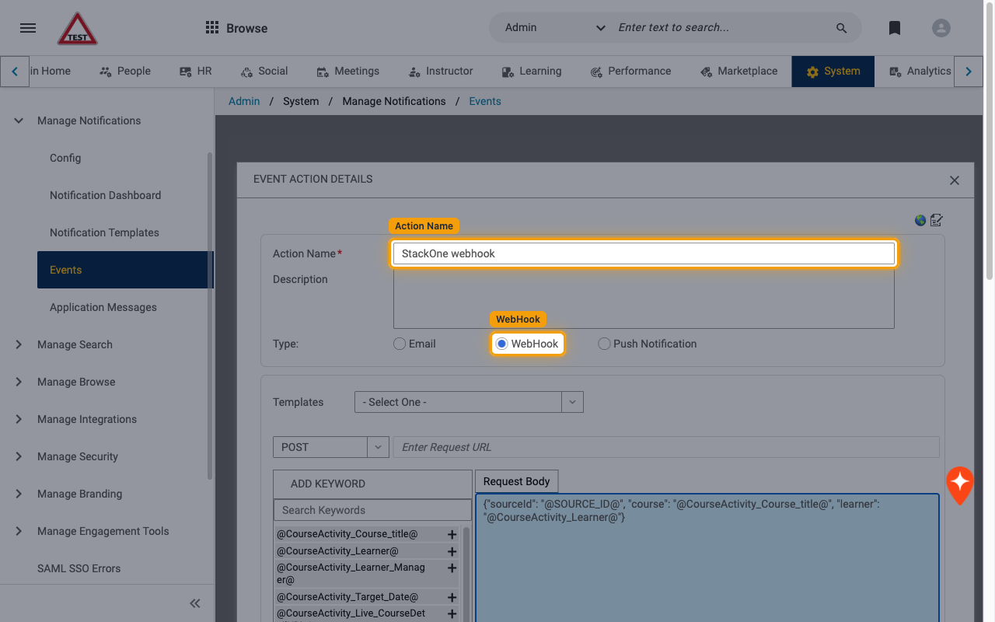The image size is (995, 622).
Task: Expand the Manage Branding section
Action: pyautogui.click(x=19, y=494)
